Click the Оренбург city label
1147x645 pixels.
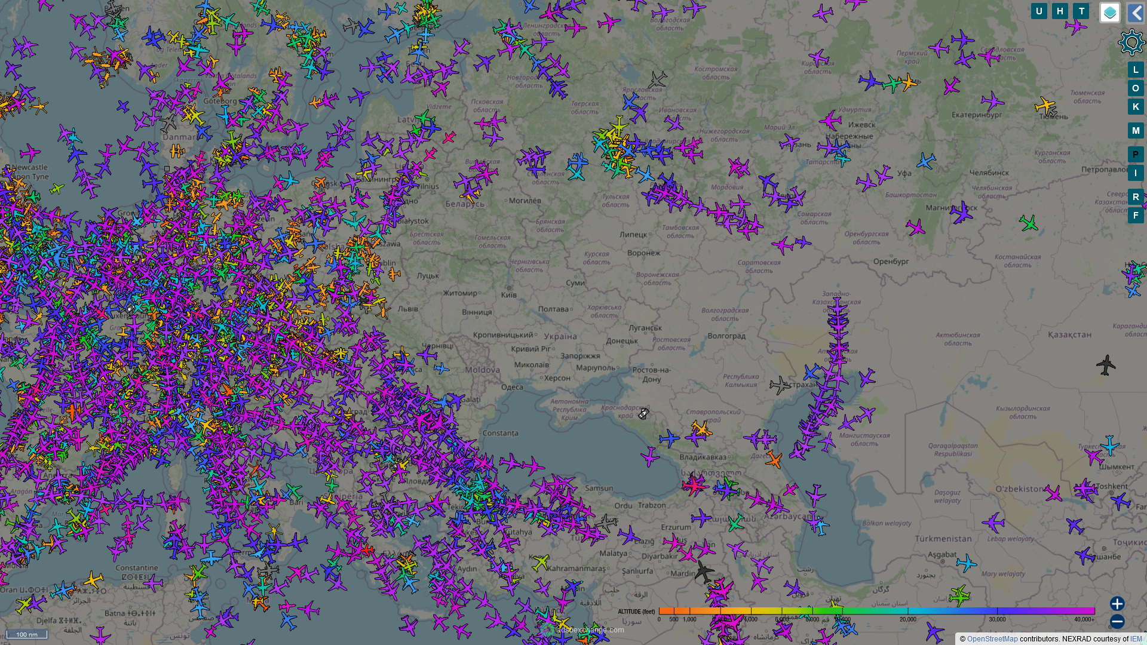(x=891, y=262)
